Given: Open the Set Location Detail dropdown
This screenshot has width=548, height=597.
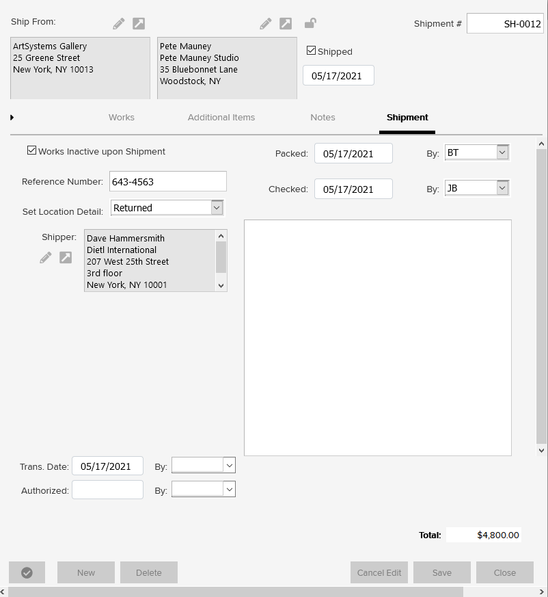Looking at the screenshot, I should [217, 207].
